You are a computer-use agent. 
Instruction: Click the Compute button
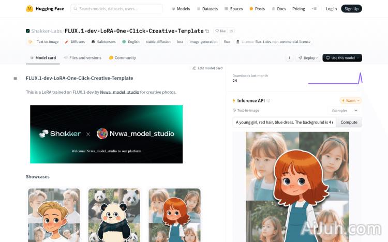click(349, 122)
